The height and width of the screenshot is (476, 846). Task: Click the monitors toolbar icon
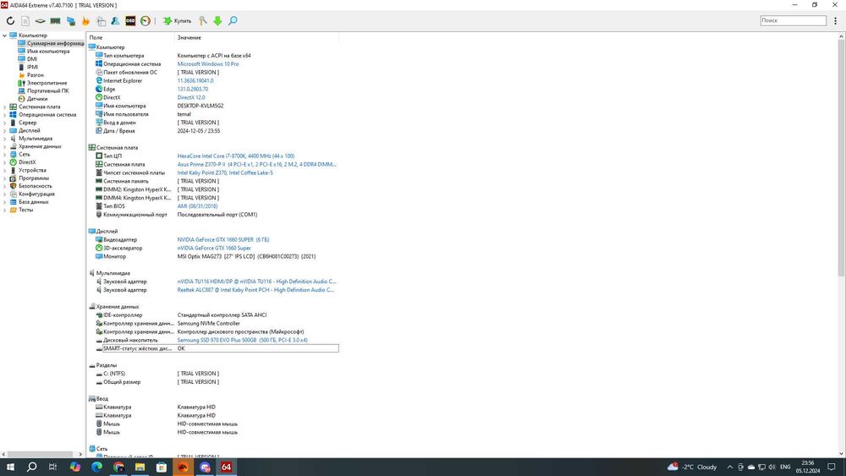coord(71,20)
